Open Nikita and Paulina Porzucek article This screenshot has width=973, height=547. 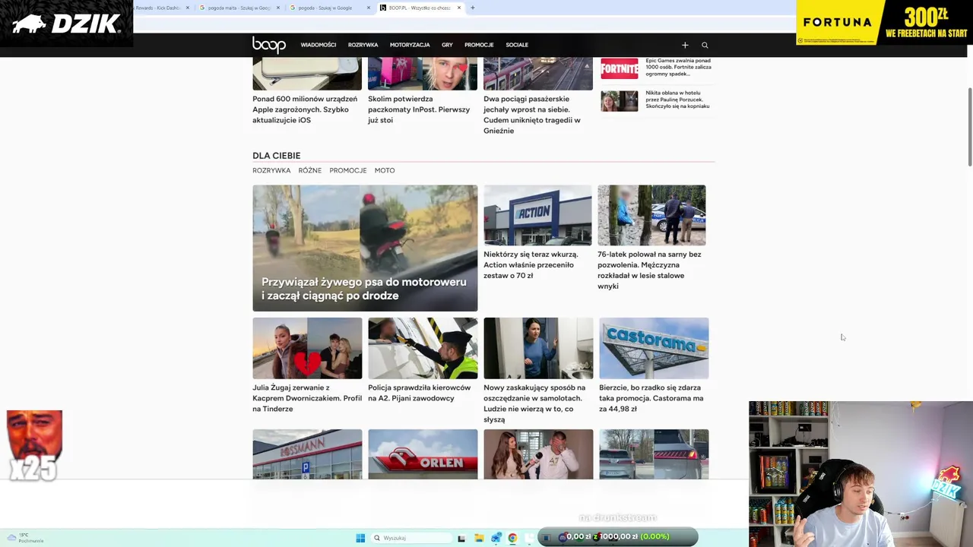coord(677,100)
